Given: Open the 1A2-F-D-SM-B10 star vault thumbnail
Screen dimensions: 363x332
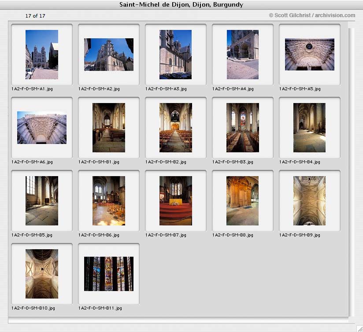Looking at the screenshot, I should coord(42,274).
